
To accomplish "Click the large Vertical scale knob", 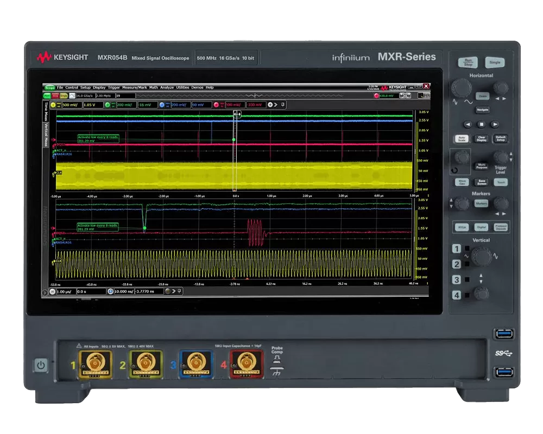I will 481,257.
